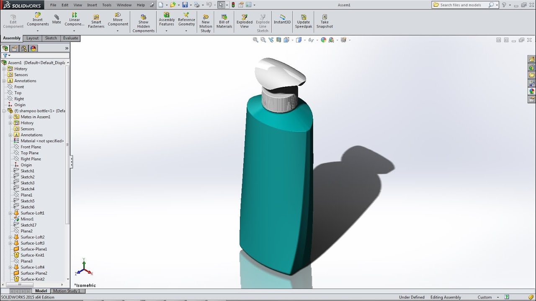The image size is (536, 301).
Task: Expand Mates in Assem1
Action: pos(10,117)
